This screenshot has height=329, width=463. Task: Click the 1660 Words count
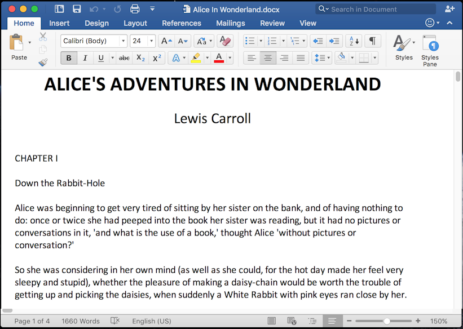(81, 321)
